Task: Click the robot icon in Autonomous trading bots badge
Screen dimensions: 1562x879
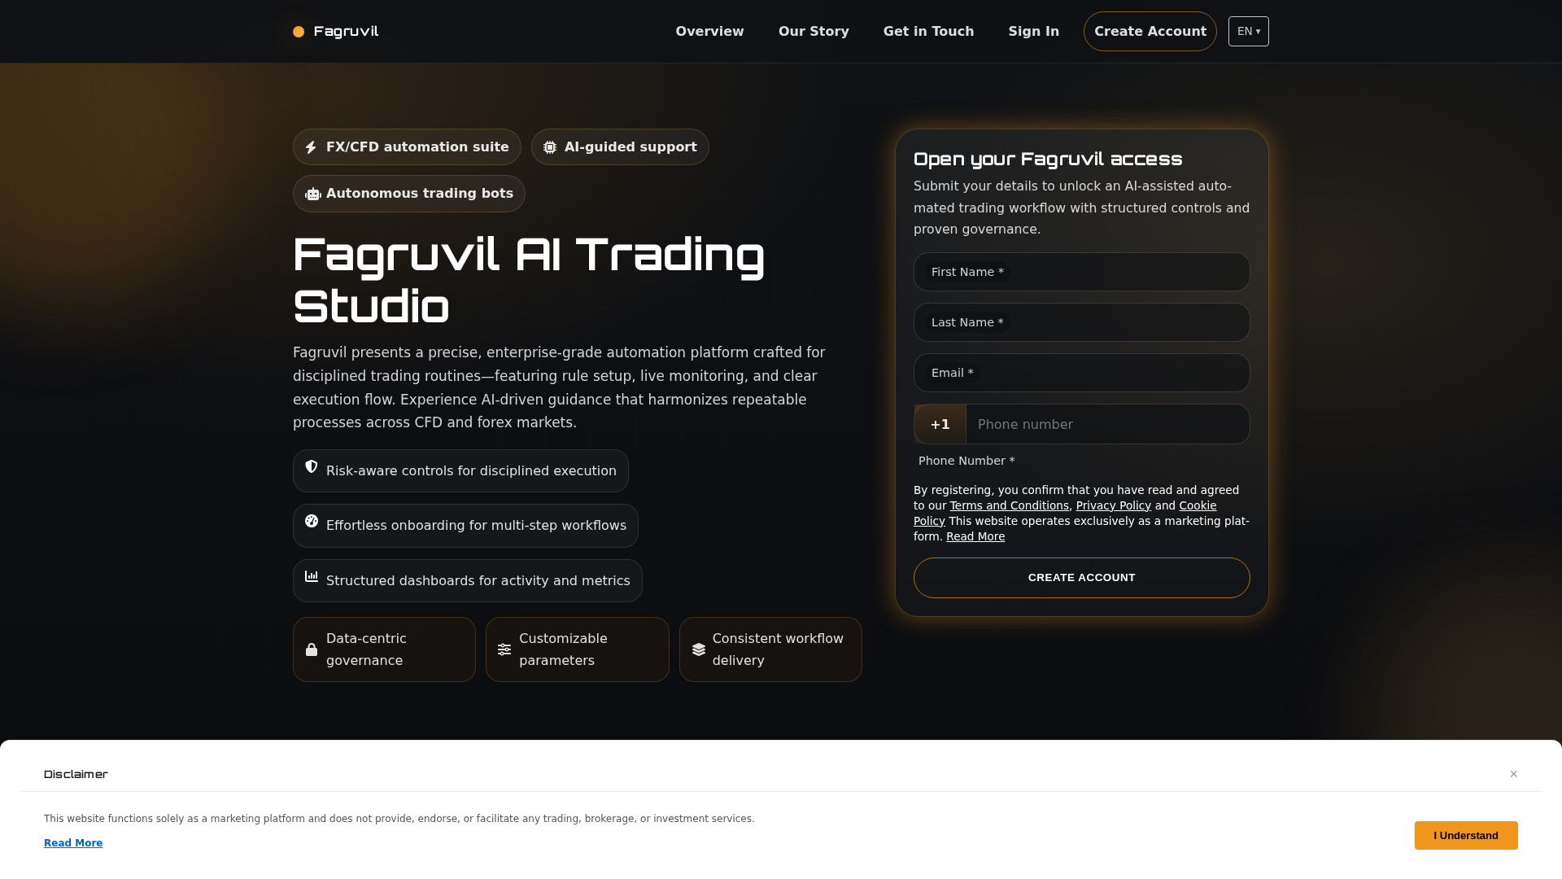Action: pos(313,194)
